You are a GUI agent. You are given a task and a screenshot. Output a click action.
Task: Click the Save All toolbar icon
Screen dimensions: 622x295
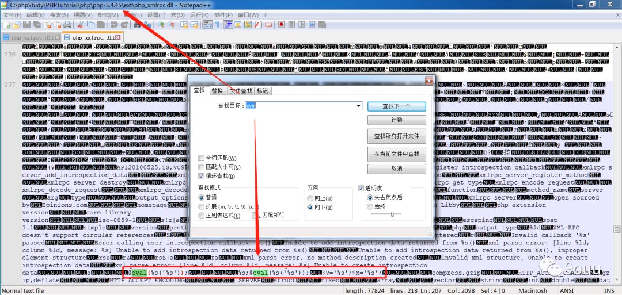(37, 25)
